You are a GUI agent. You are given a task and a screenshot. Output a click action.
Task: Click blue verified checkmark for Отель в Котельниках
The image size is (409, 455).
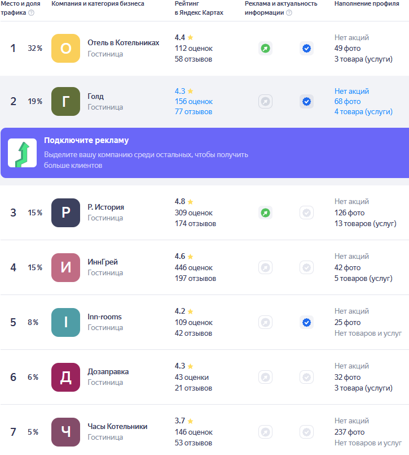(x=306, y=49)
